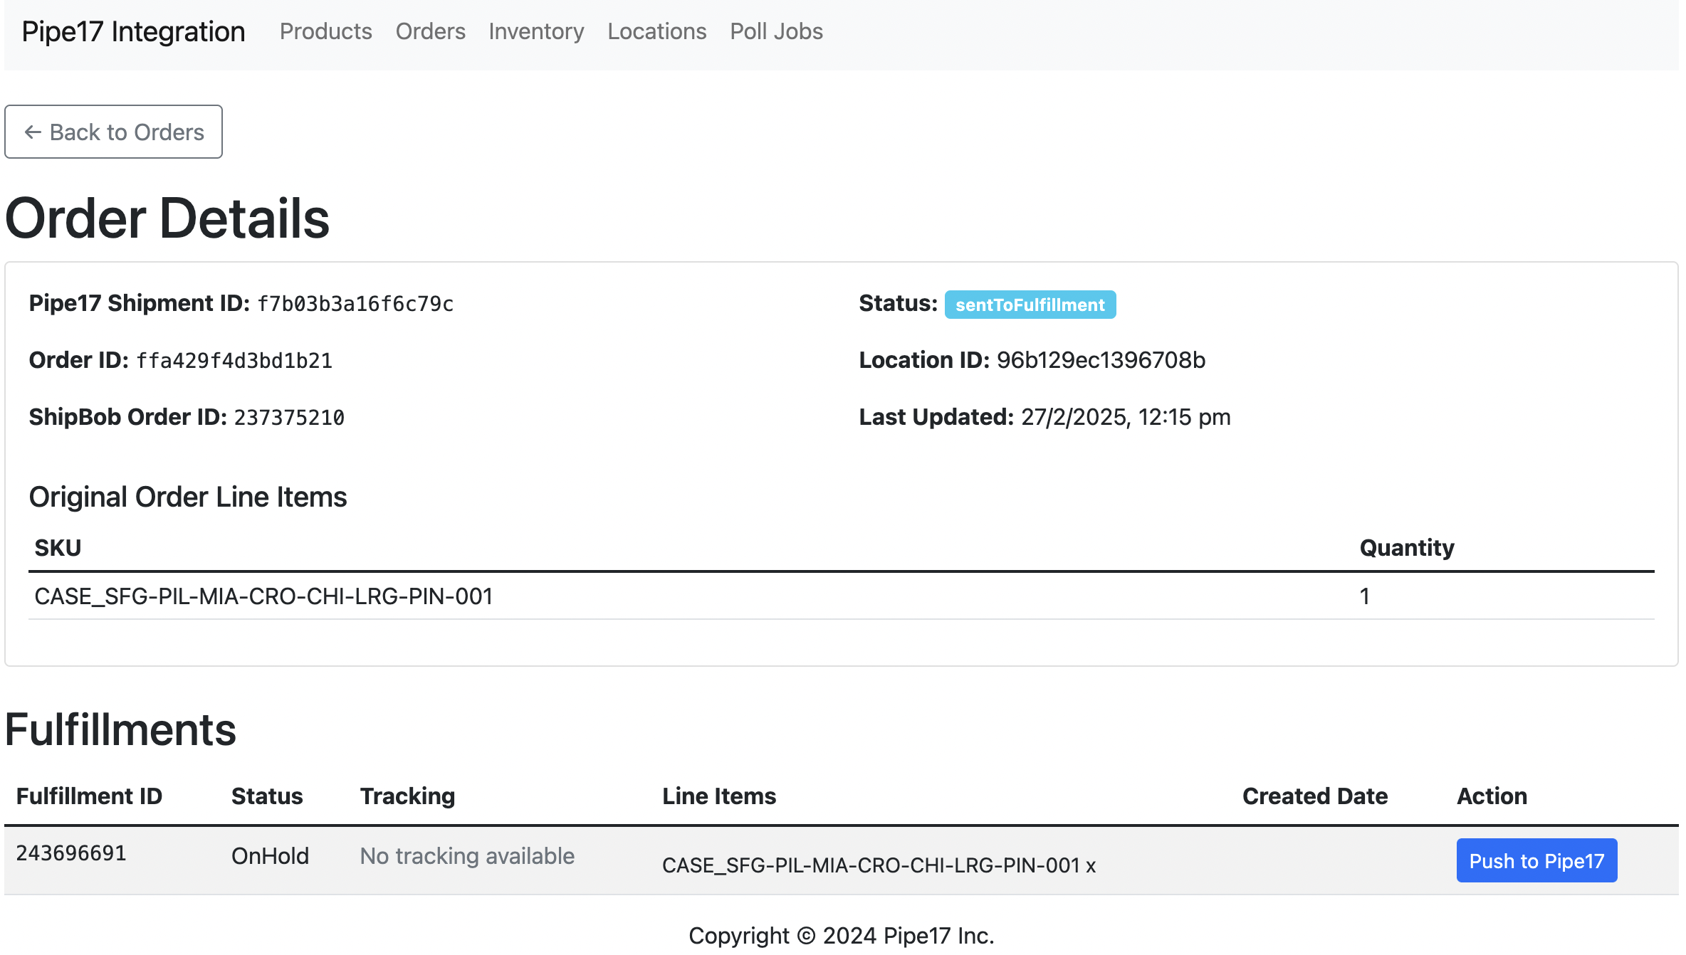
Task: Click the OnHold status cell
Action: click(x=270, y=856)
